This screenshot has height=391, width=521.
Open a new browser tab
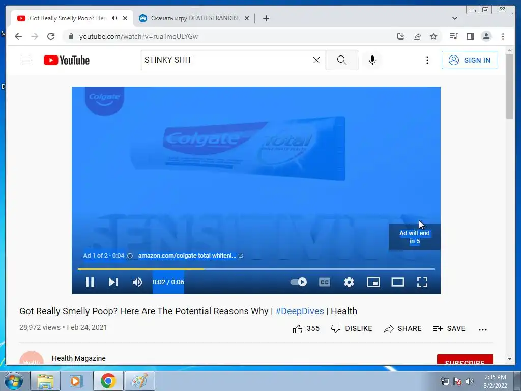[x=266, y=18]
